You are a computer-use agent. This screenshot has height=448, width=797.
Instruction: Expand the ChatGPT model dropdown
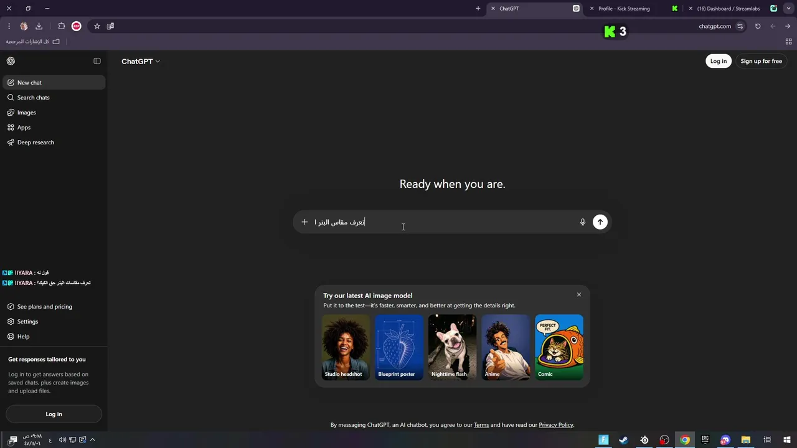pos(141,61)
